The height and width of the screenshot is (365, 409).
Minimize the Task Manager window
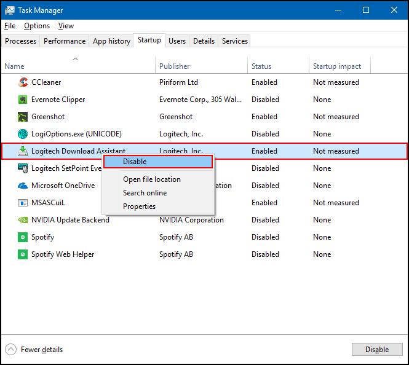338,10
